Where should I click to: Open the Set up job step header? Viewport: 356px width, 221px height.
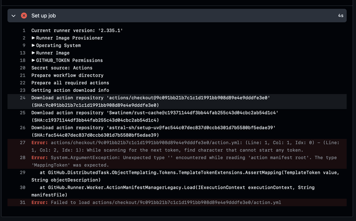pos(177,16)
